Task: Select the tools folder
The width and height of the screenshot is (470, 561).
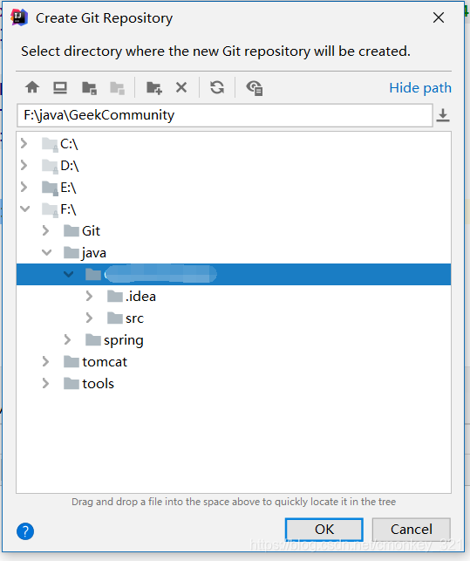Action: [234, 384]
